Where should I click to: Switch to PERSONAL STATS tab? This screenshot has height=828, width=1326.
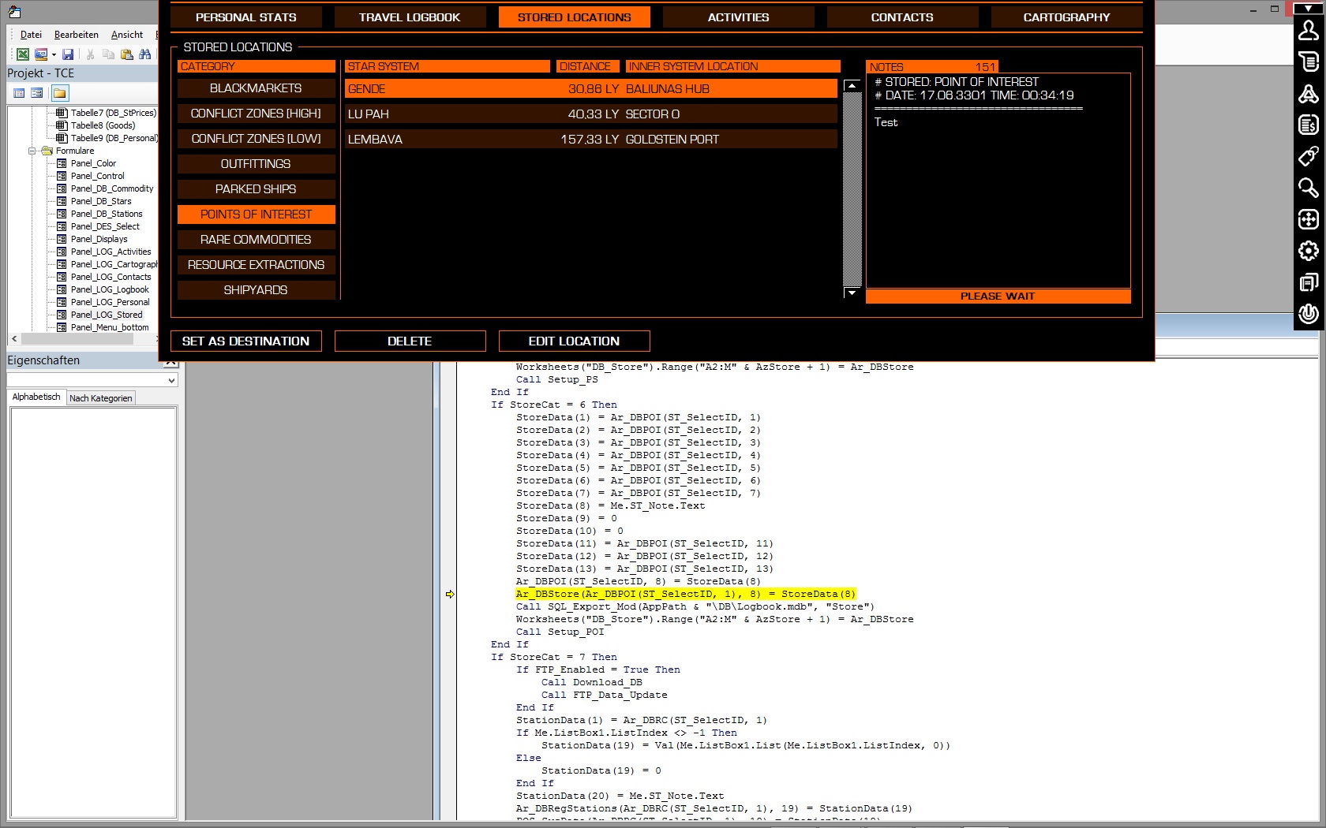(246, 17)
